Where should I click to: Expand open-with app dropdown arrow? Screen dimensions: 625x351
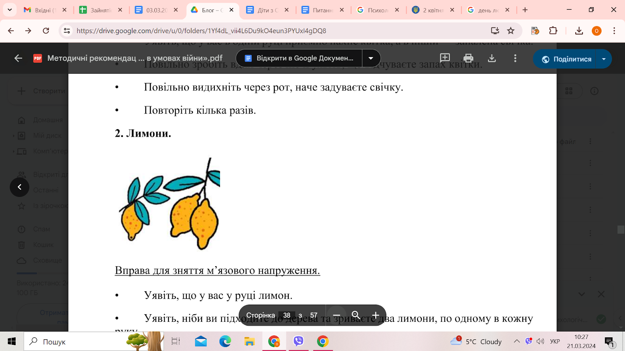tap(371, 58)
